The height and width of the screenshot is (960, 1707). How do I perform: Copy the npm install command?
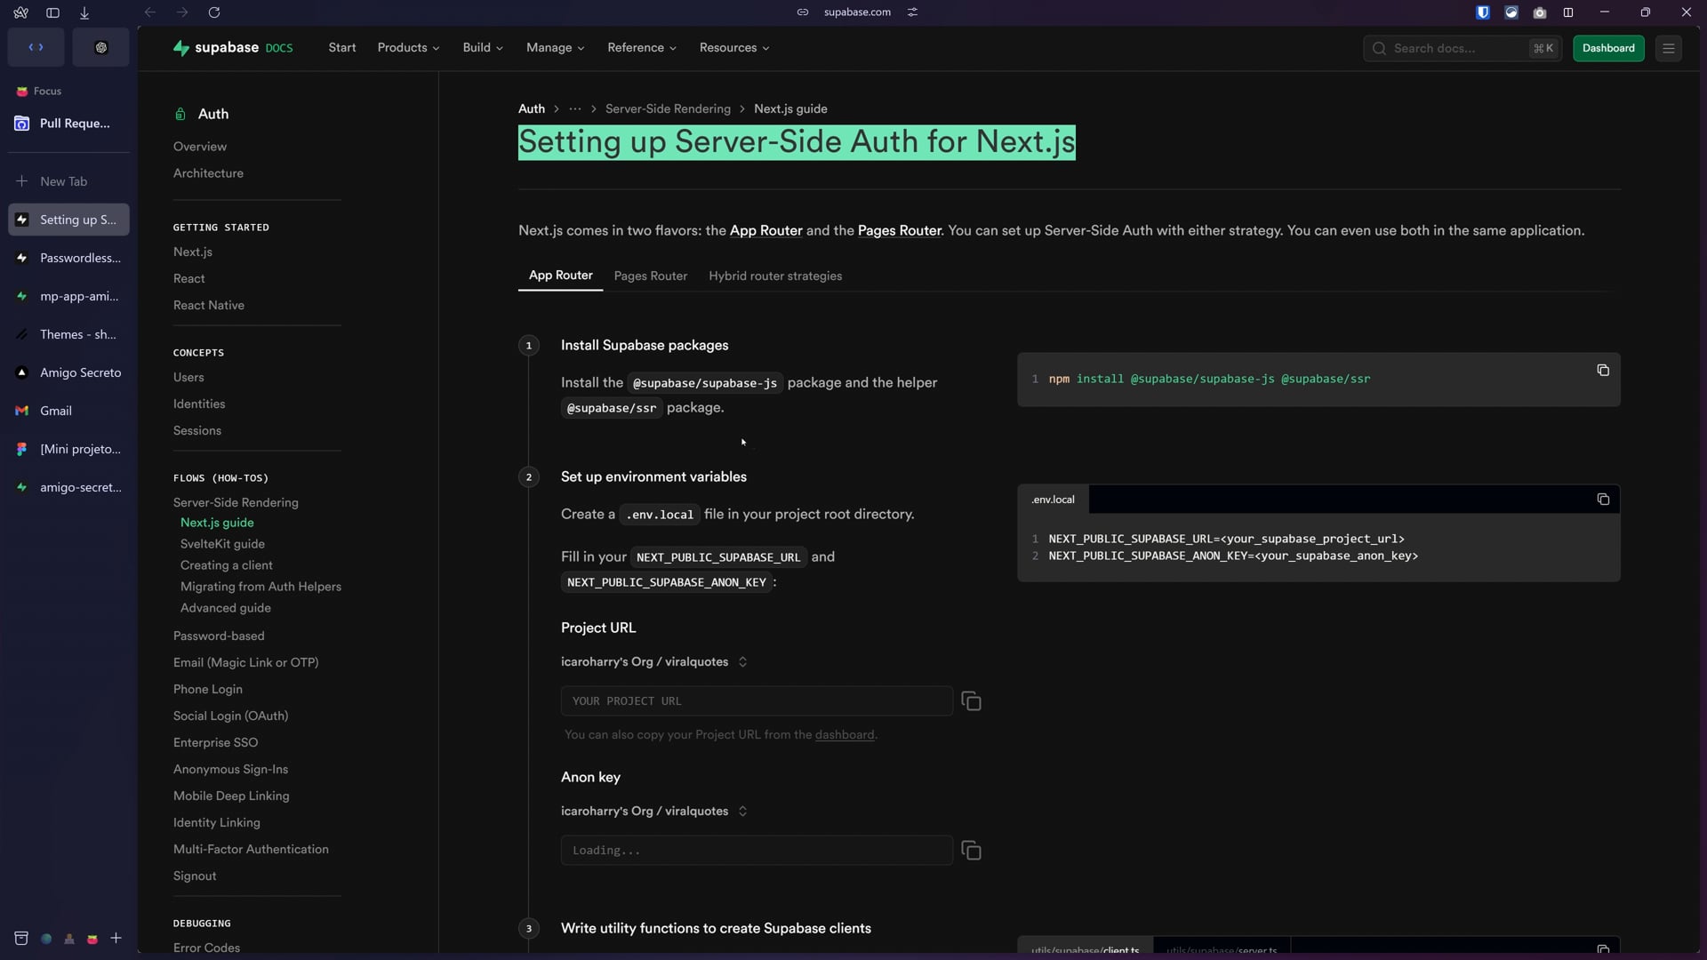(1603, 371)
